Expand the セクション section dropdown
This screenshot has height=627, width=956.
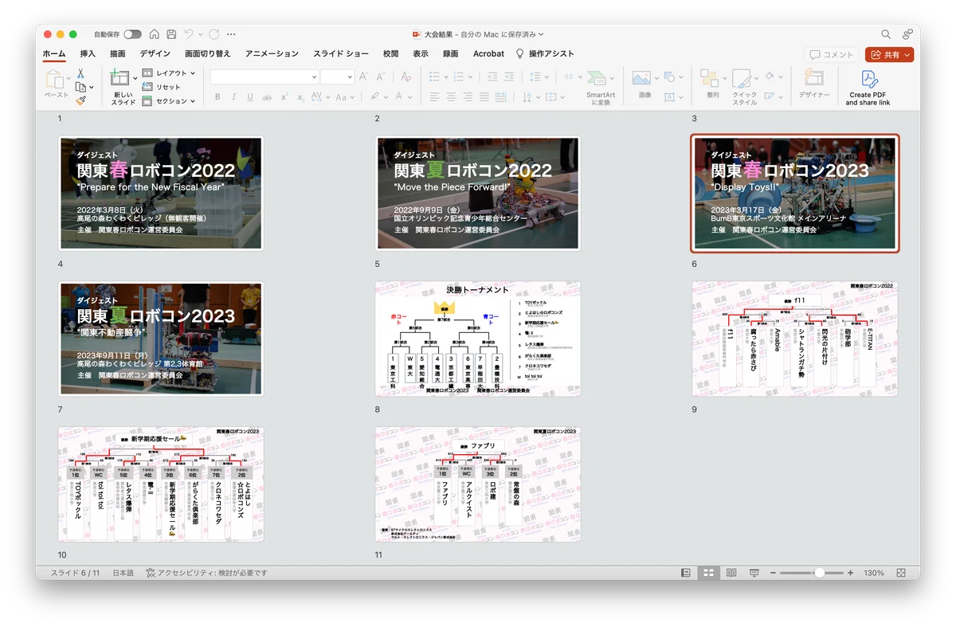169,101
